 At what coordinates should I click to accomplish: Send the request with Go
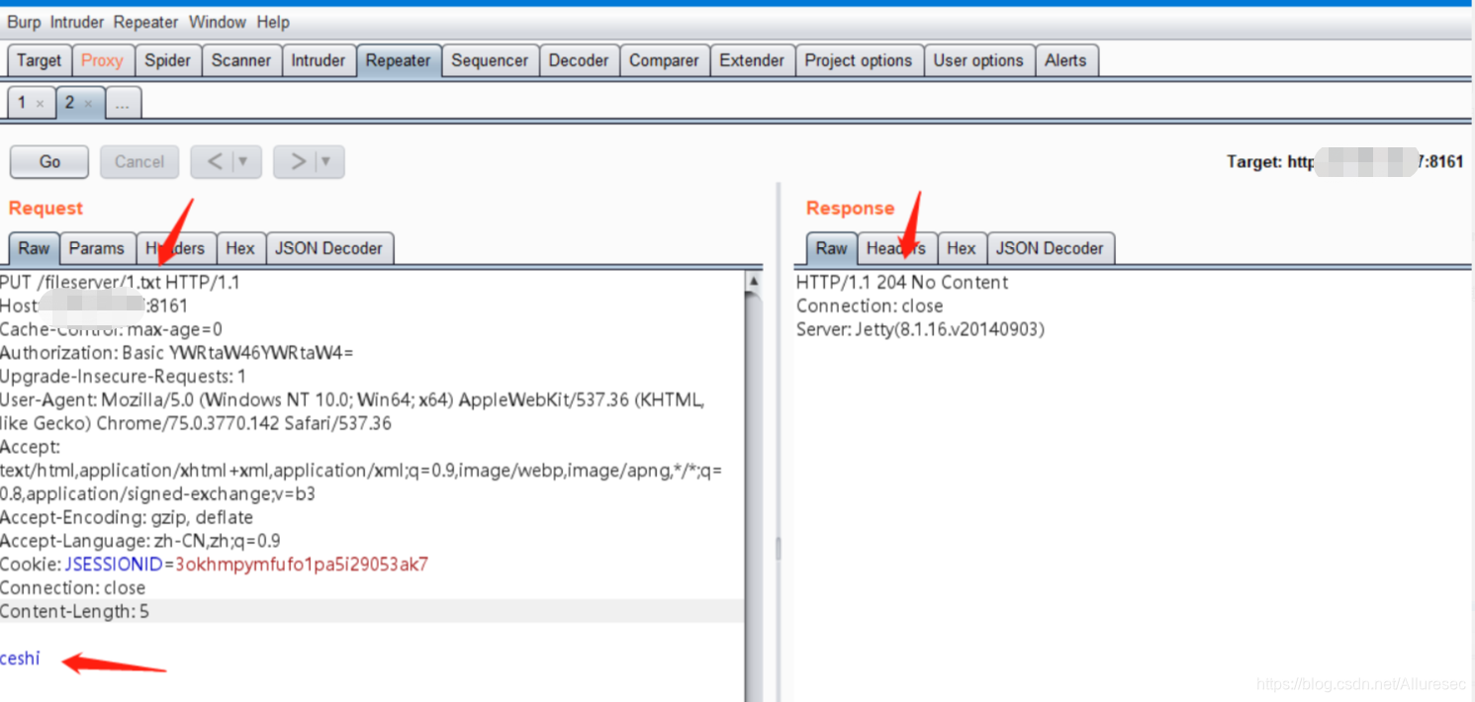click(x=49, y=162)
